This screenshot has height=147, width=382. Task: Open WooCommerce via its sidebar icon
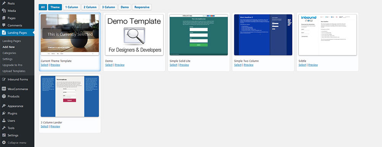[x=4, y=89]
